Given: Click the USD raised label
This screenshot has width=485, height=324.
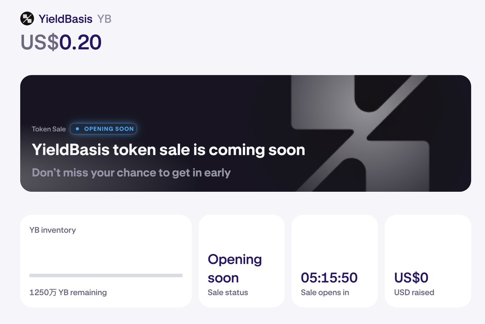Looking at the screenshot, I should point(414,292).
